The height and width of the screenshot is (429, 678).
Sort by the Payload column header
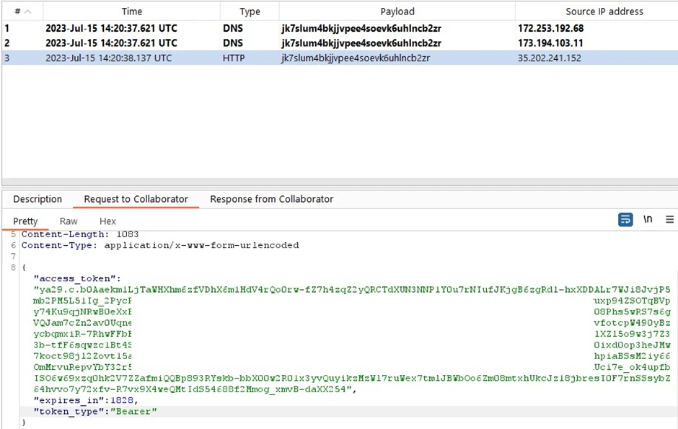coord(397,11)
